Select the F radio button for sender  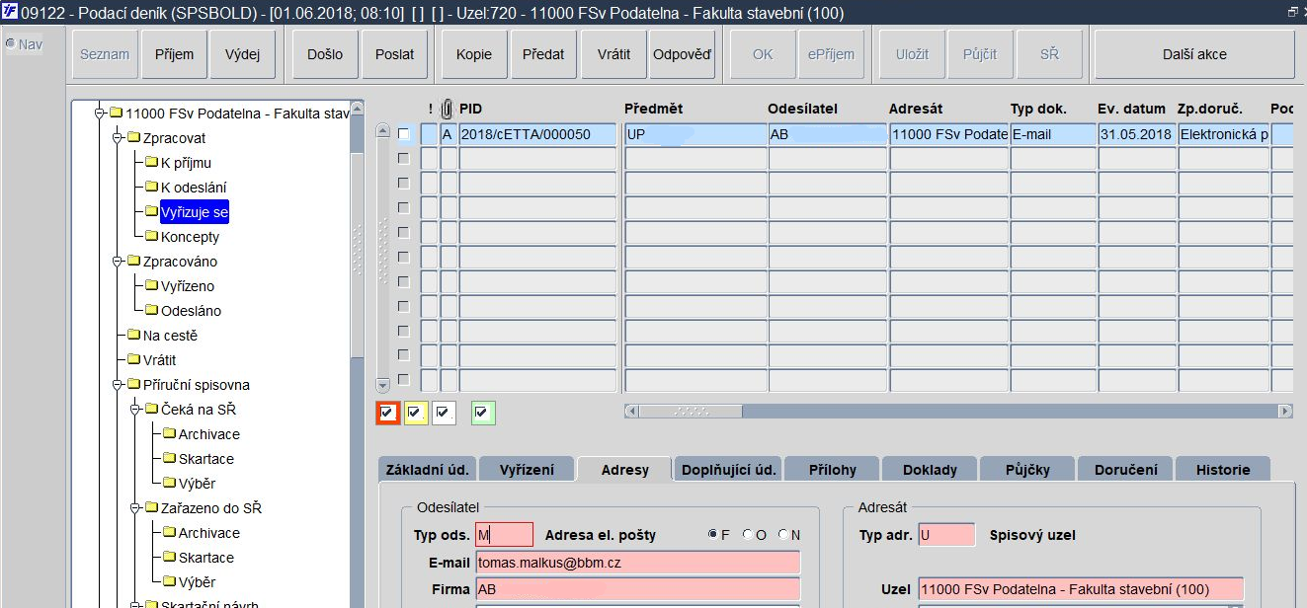713,535
